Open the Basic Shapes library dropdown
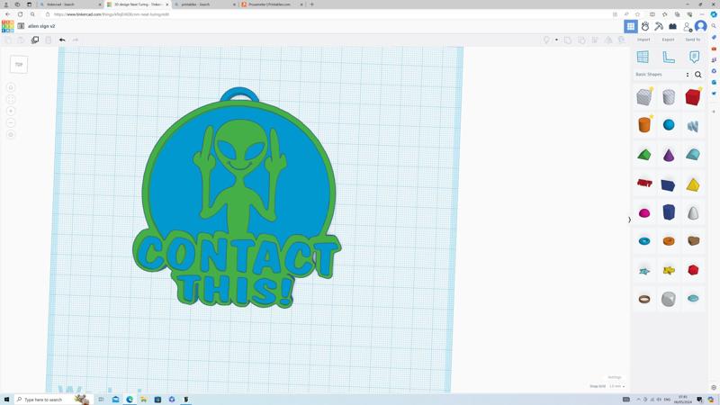 click(x=662, y=75)
